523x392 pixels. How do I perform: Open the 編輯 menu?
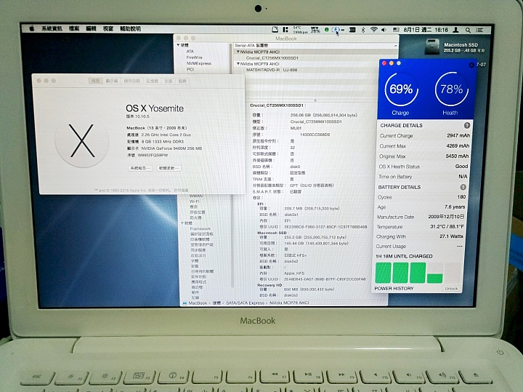(91, 28)
